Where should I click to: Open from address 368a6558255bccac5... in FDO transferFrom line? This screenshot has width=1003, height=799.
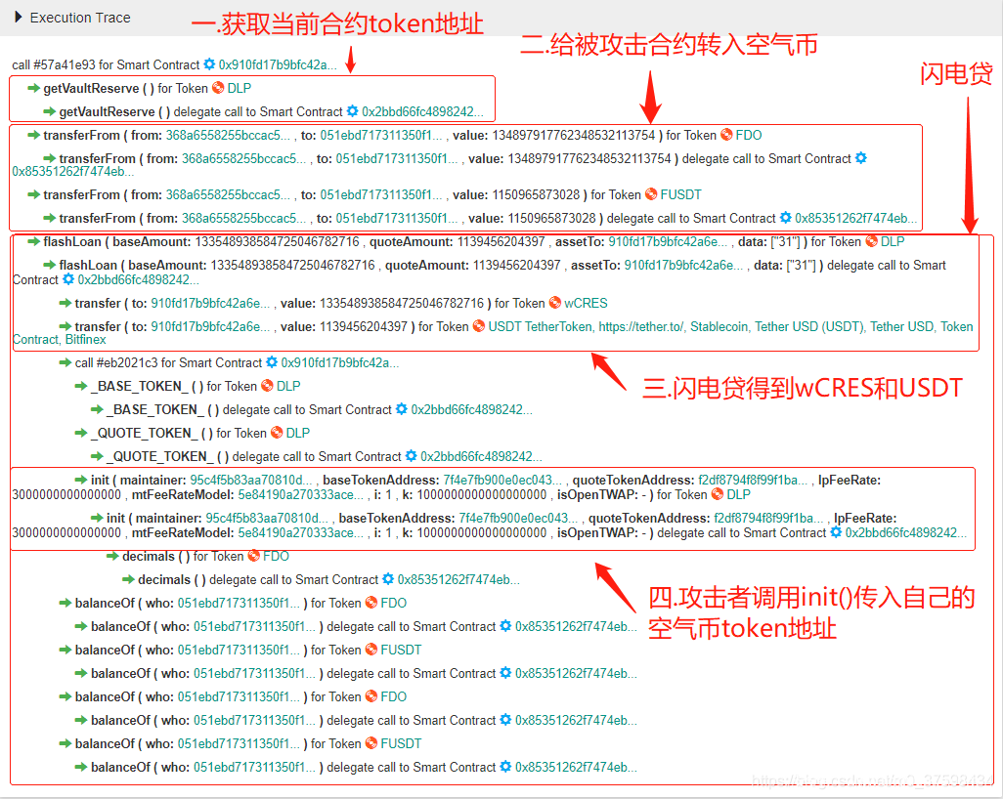[228, 135]
